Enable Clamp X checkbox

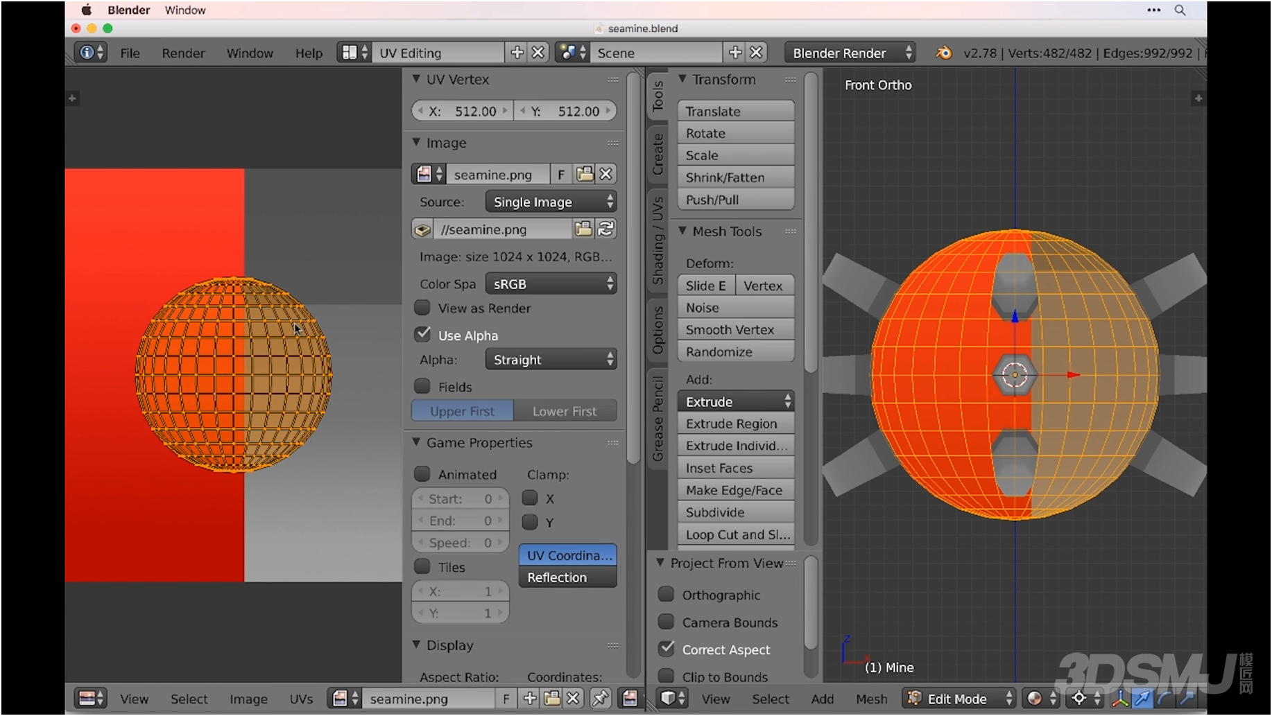pyautogui.click(x=530, y=498)
